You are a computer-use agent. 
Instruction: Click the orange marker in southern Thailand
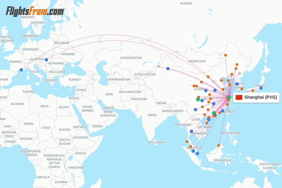pos(187,142)
